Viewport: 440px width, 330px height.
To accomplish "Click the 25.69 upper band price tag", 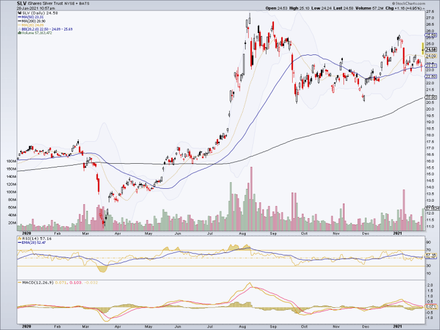I will point(431,35).
